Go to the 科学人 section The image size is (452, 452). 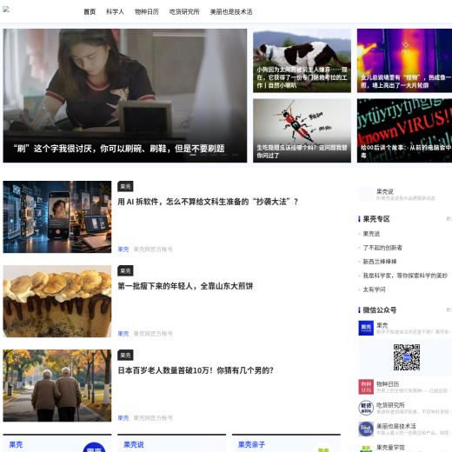coord(115,12)
